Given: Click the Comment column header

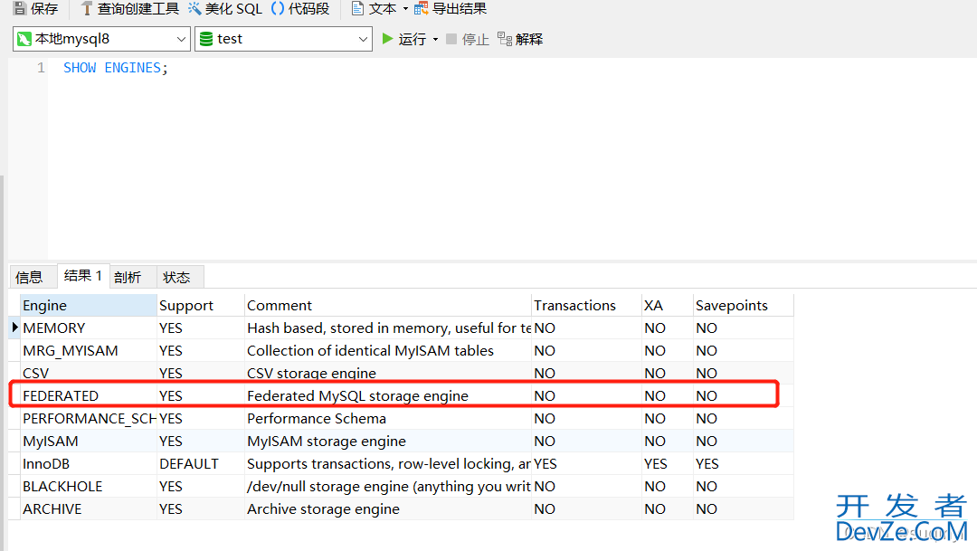Looking at the screenshot, I should [387, 306].
